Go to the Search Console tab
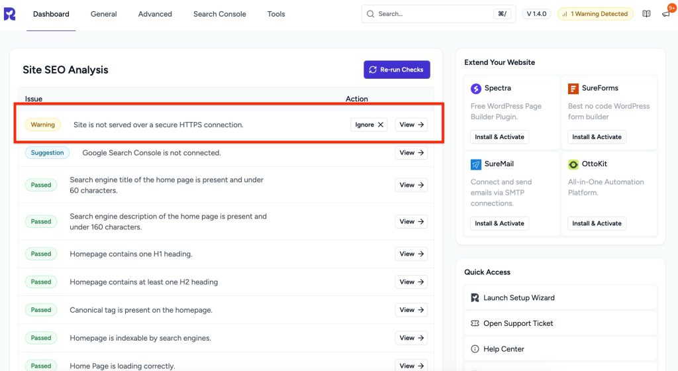Screen dimensions: 678x371 (219, 14)
